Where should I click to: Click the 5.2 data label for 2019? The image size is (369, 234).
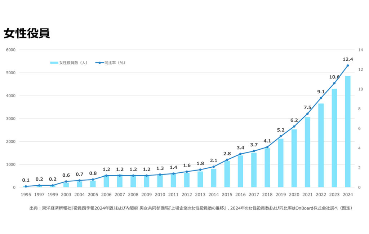click(281, 130)
